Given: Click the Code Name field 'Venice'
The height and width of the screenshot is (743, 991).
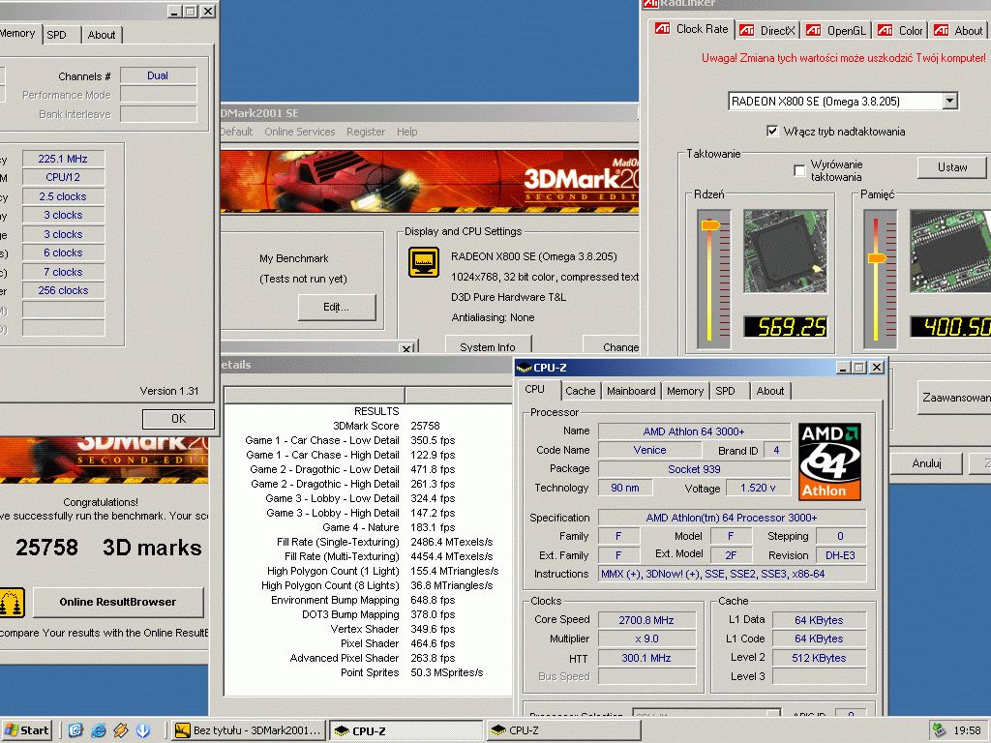Looking at the screenshot, I should [649, 450].
